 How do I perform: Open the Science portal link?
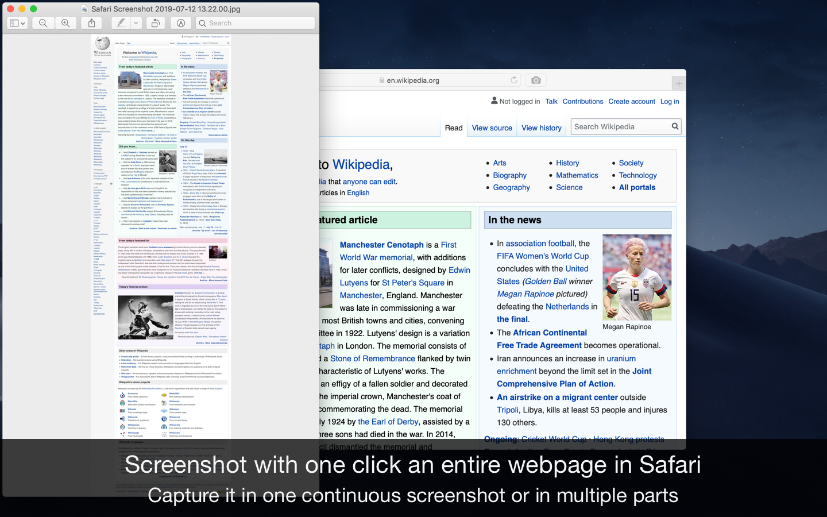point(569,187)
